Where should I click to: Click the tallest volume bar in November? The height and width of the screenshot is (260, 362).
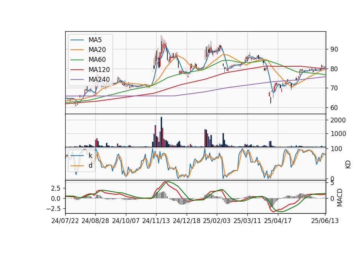coord(161,132)
